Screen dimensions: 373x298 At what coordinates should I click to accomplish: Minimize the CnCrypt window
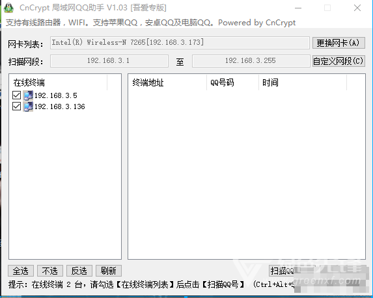[298, 8]
